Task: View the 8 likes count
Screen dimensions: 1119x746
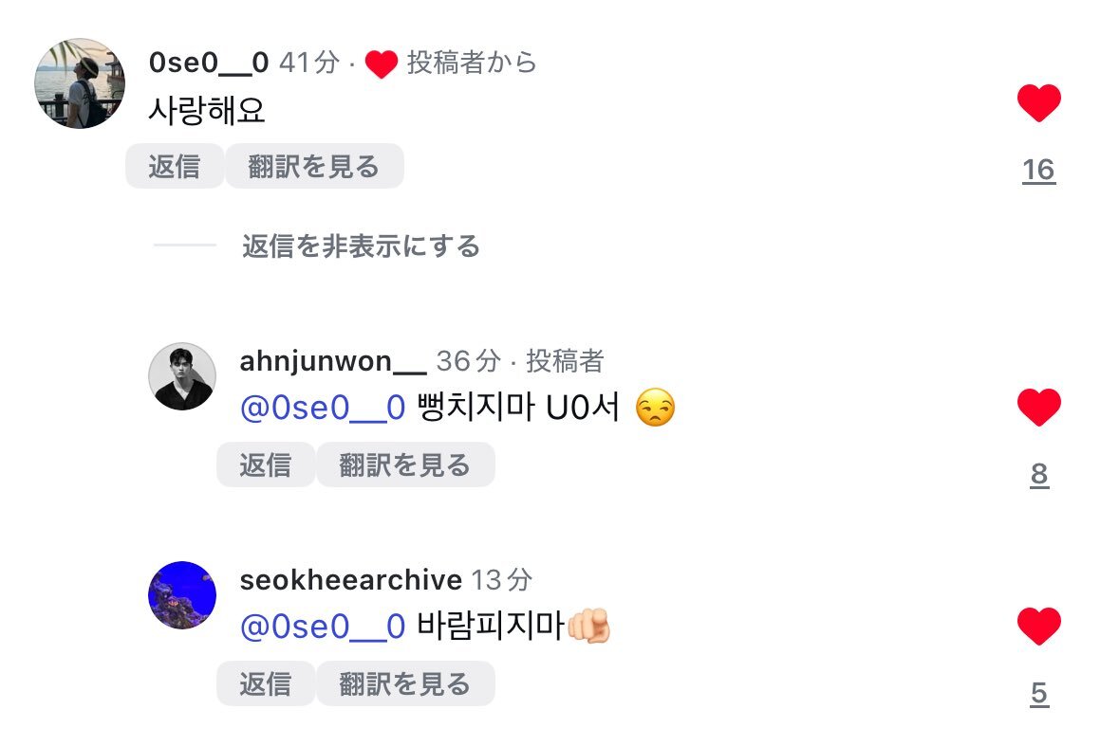Action: coord(1039,474)
